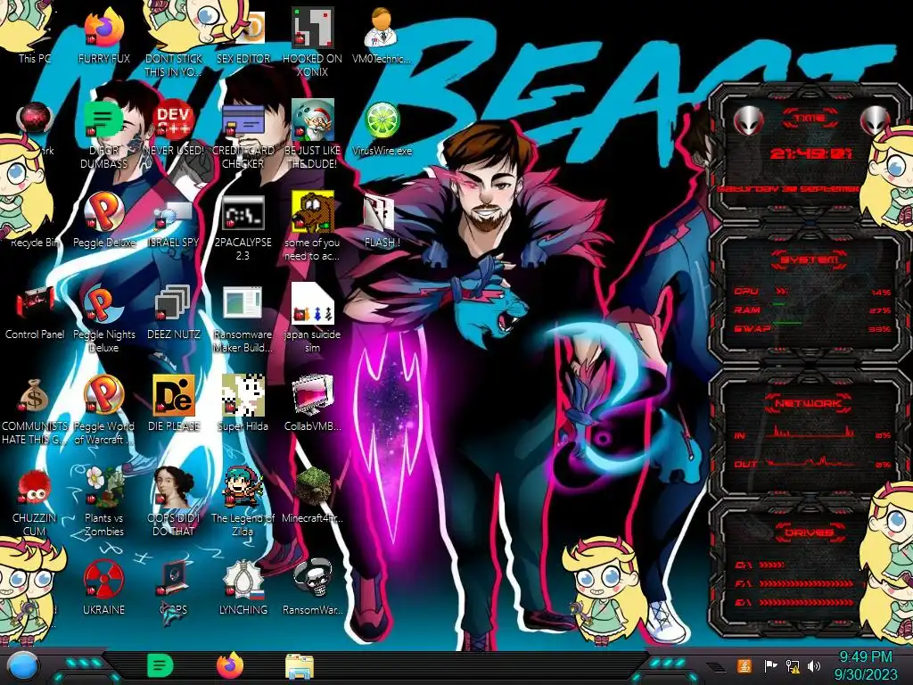Image resolution: width=913 pixels, height=685 pixels.
Task: Click the Start orb button
Action: click(23, 666)
